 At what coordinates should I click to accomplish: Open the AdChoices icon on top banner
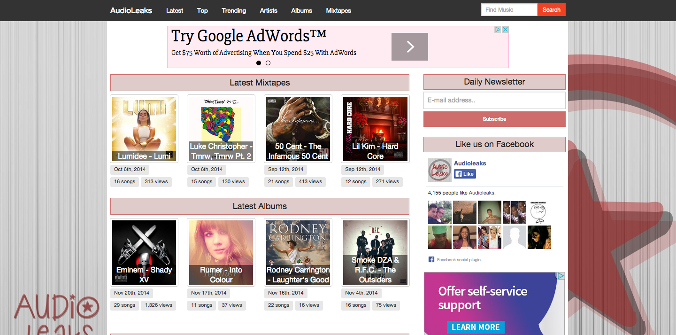coord(499,29)
